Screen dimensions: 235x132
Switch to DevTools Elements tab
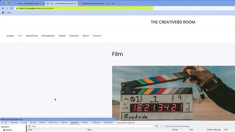[14, 122]
